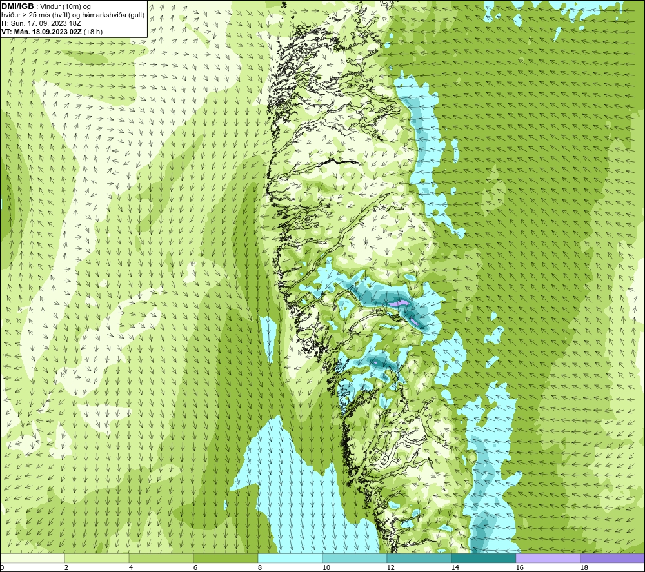
Task: Click the scale label '14'
Action: [455, 568]
